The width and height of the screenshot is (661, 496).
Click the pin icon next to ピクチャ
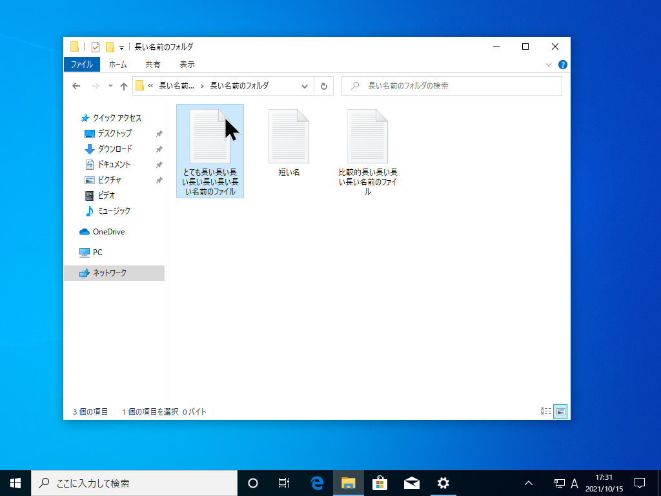[x=159, y=181]
